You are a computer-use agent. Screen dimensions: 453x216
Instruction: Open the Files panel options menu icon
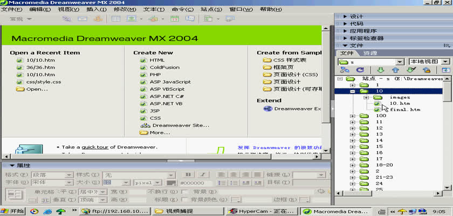pyautogui.click(x=447, y=45)
